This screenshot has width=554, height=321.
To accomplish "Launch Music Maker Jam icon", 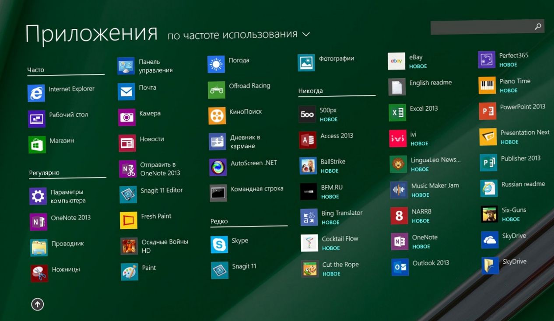I will [x=399, y=190].
